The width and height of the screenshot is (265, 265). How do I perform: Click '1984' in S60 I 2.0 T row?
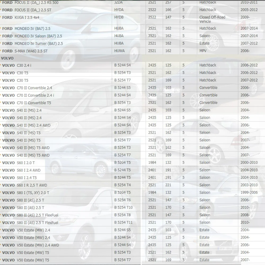point(152,162)
